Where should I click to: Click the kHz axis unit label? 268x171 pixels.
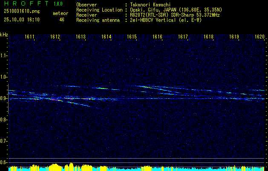point(4,35)
